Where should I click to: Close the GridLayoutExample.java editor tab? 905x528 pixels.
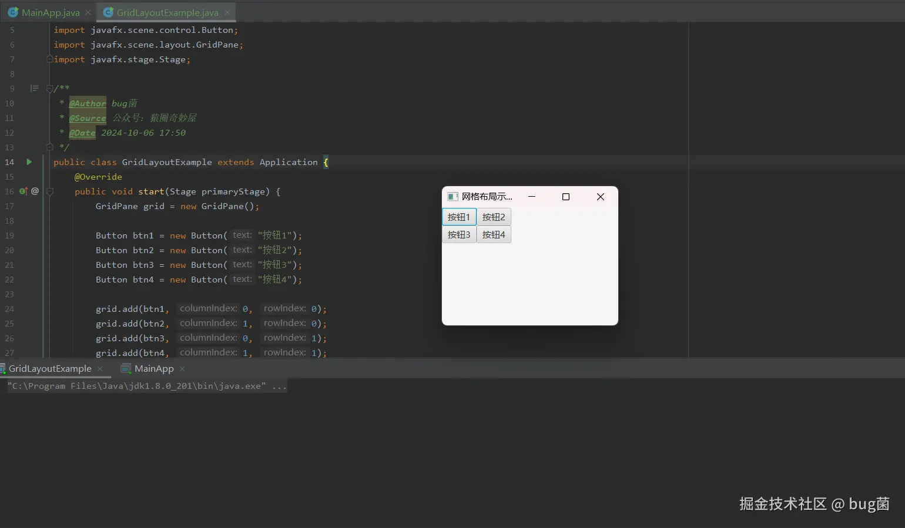(x=227, y=12)
